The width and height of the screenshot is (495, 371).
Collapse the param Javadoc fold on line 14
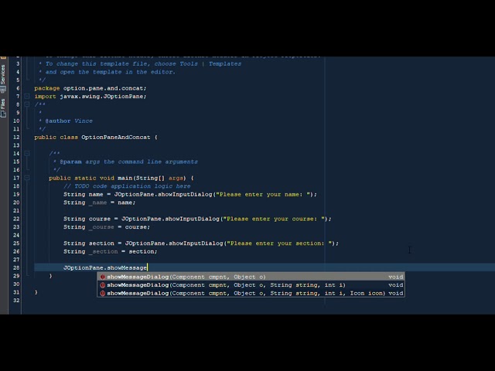(x=27, y=153)
